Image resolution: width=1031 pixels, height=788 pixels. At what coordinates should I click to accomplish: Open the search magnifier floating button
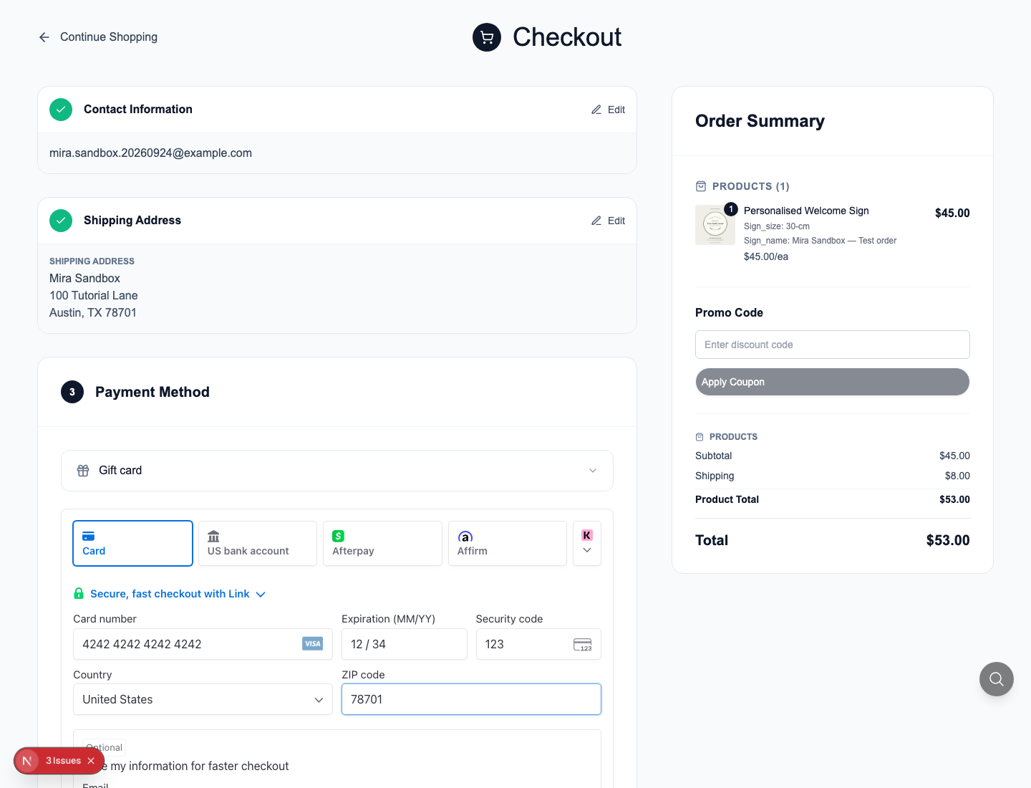pyautogui.click(x=997, y=679)
